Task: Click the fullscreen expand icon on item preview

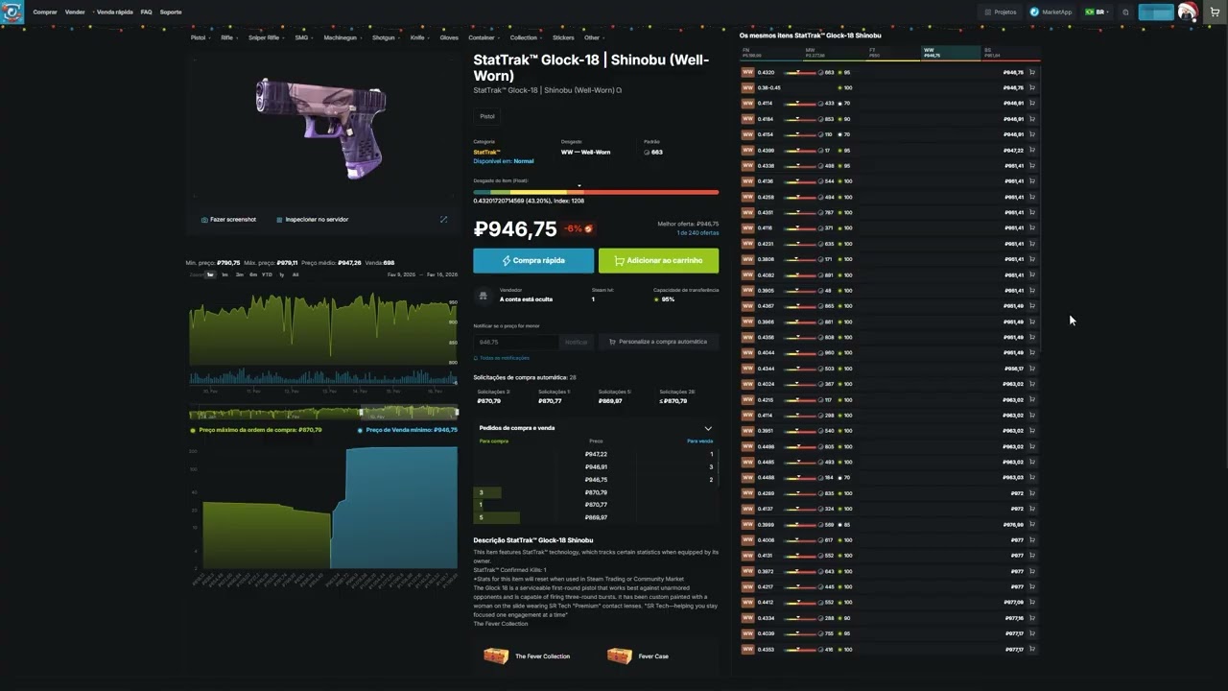Action: pos(443,219)
